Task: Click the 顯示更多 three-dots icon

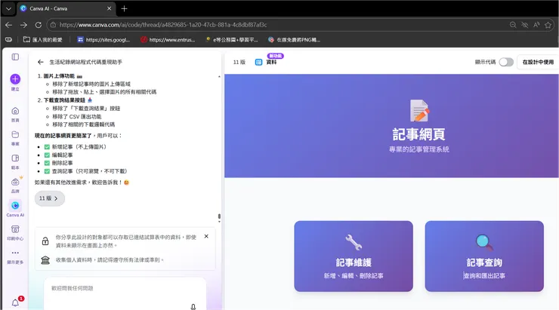Action: click(x=15, y=253)
